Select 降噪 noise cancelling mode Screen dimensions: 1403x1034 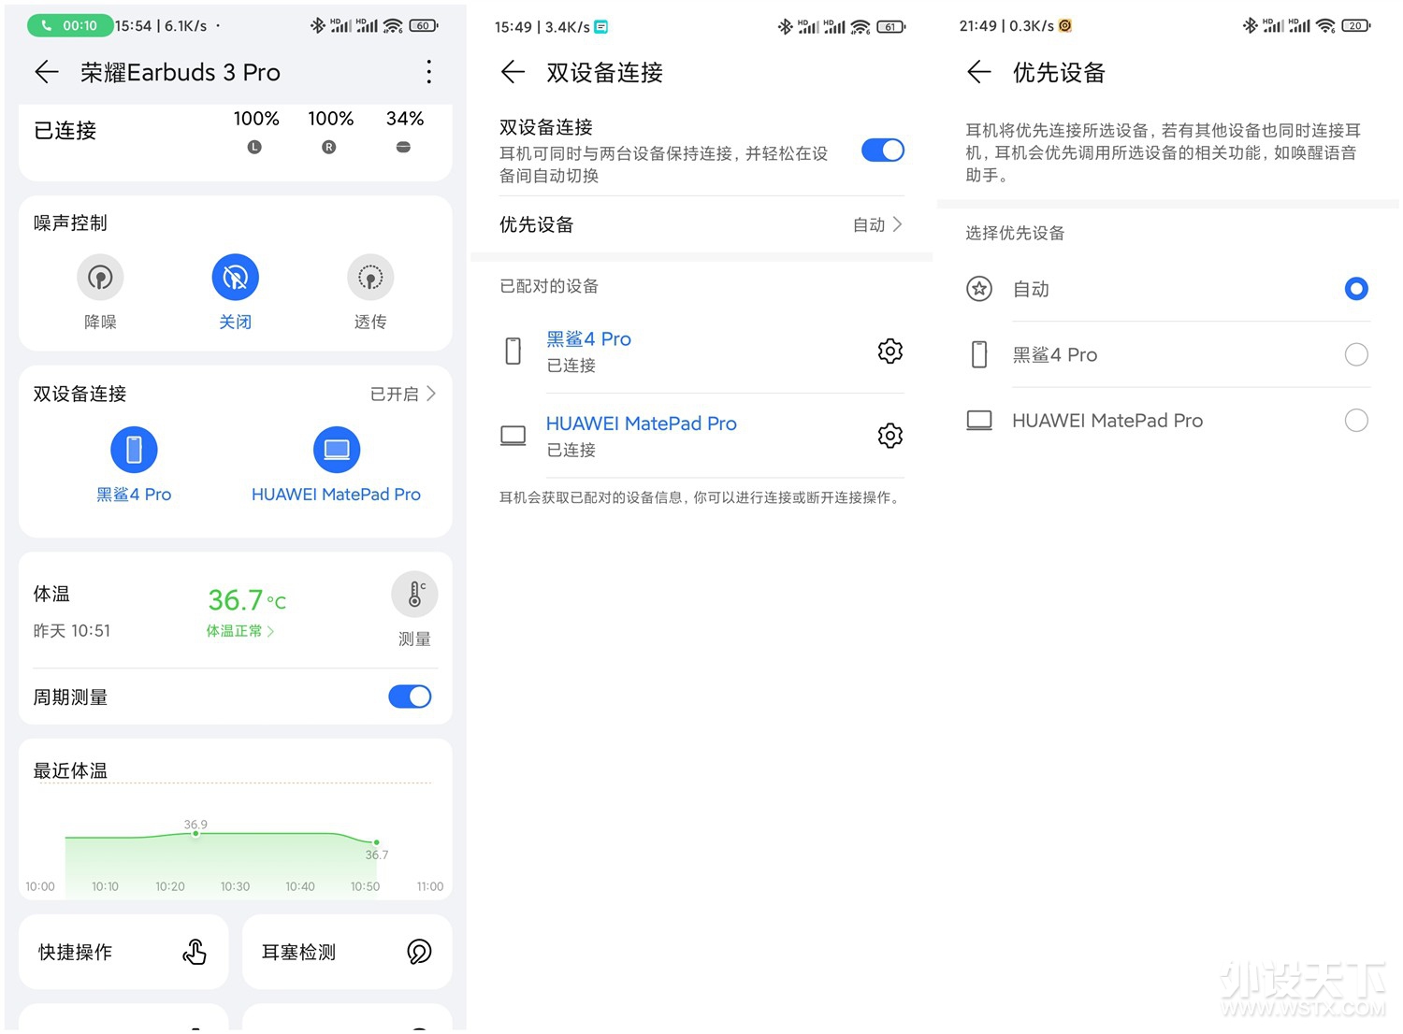click(x=100, y=278)
